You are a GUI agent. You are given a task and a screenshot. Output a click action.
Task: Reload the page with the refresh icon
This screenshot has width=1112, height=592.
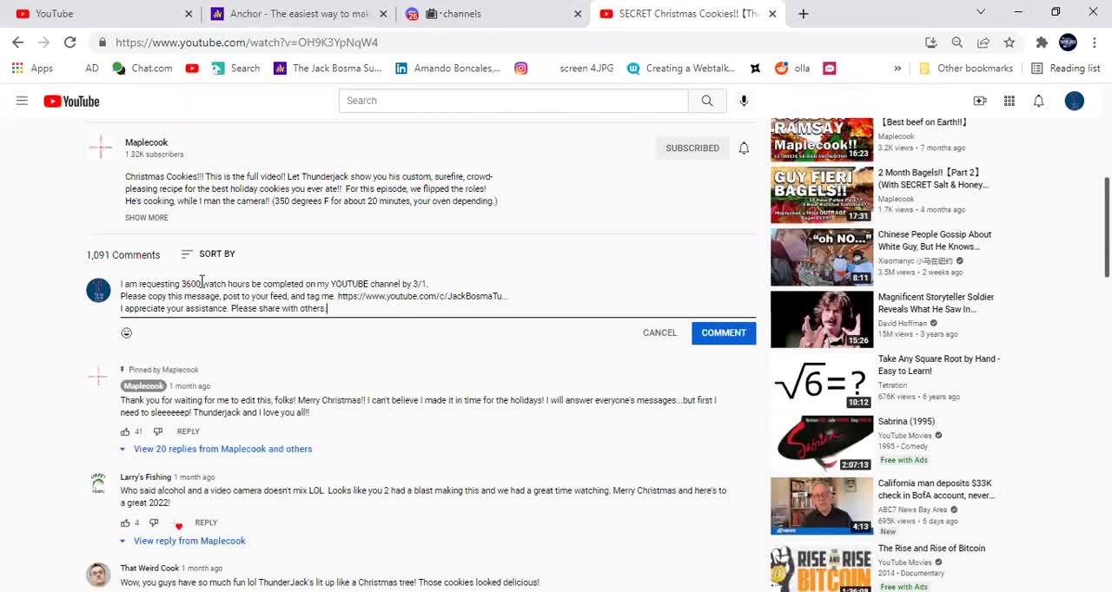coord(70,42)
